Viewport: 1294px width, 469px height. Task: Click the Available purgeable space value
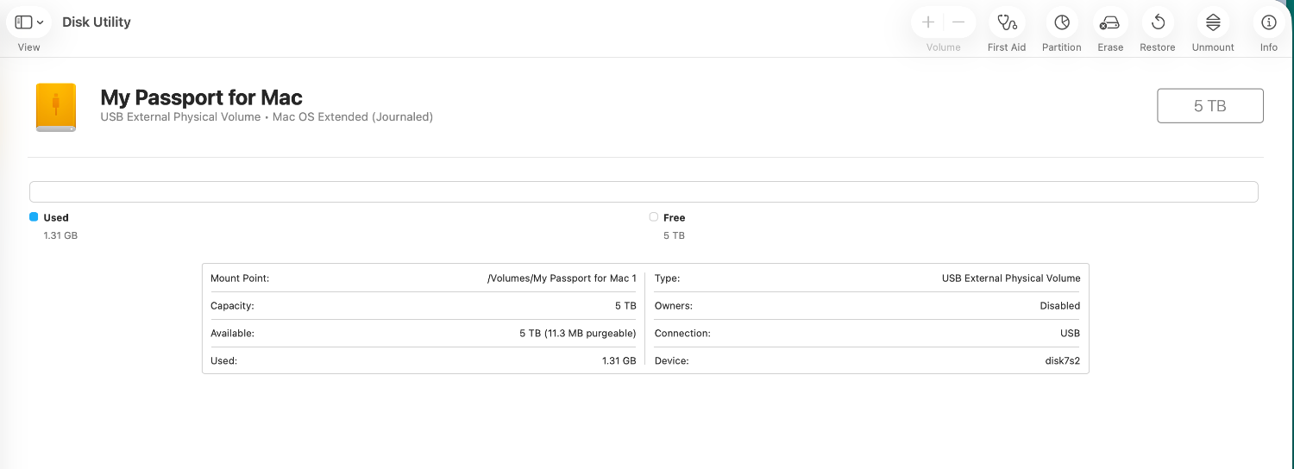[x=577, y=334]
